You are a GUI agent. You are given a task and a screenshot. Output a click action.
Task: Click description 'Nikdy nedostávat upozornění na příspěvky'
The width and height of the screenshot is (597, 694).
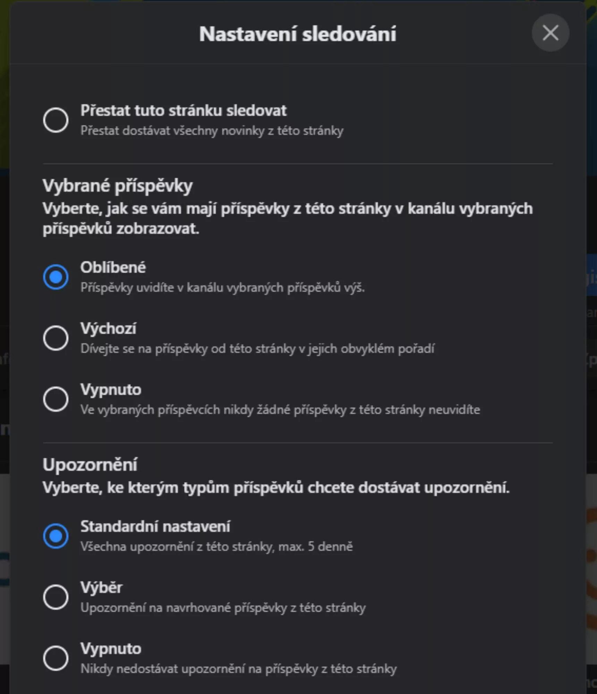238,669
